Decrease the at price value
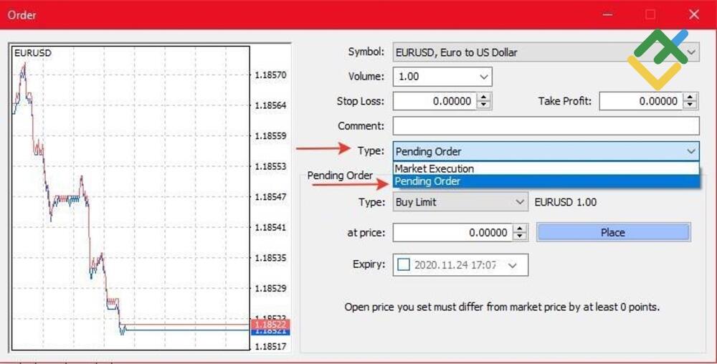 click(521, 236)
